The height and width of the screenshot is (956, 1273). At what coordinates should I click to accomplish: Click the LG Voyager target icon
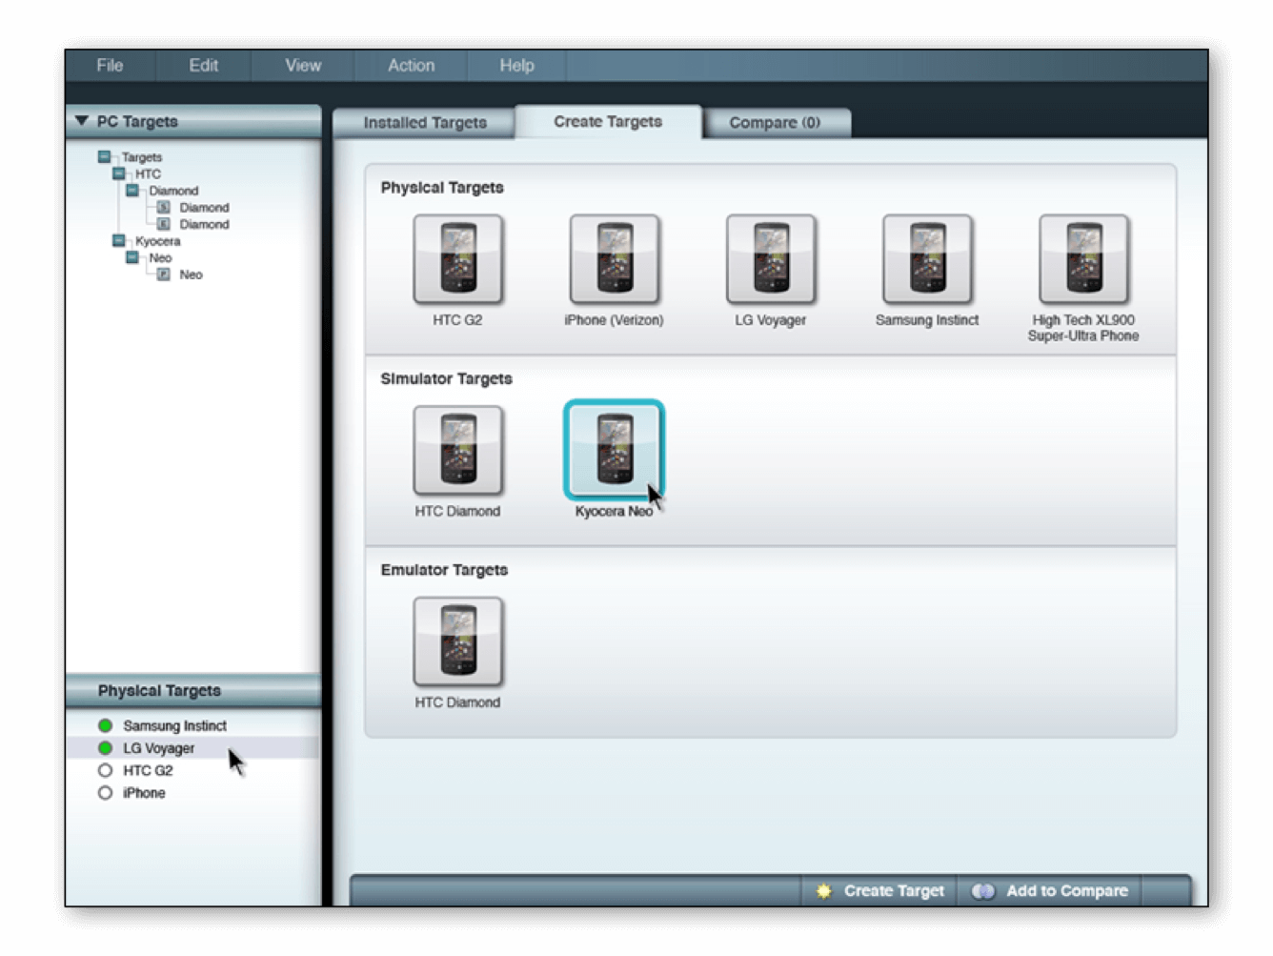770,259
